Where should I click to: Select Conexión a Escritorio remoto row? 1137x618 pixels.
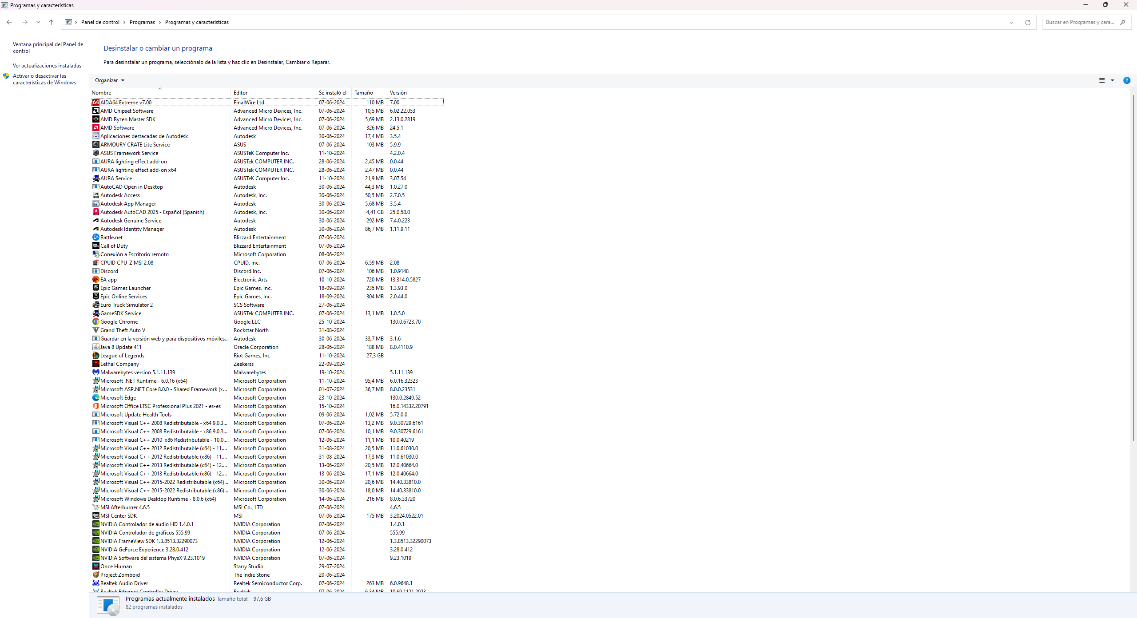[x=266, y=254]
